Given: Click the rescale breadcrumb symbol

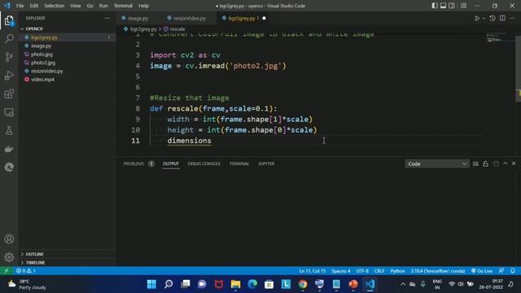Looking at the screenshot, I should (x=174, y=29).
